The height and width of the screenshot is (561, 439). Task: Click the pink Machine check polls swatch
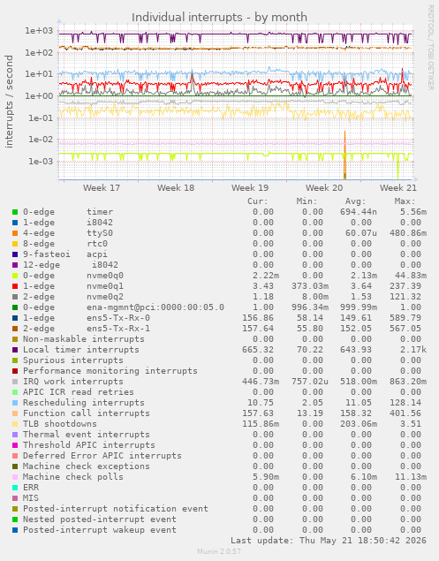pos(15,477)
